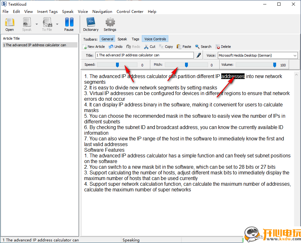Image resolution: width=301 pixels, height=243 pixels.
Task: Delete the current article
Action: click(x=223, y=47)
